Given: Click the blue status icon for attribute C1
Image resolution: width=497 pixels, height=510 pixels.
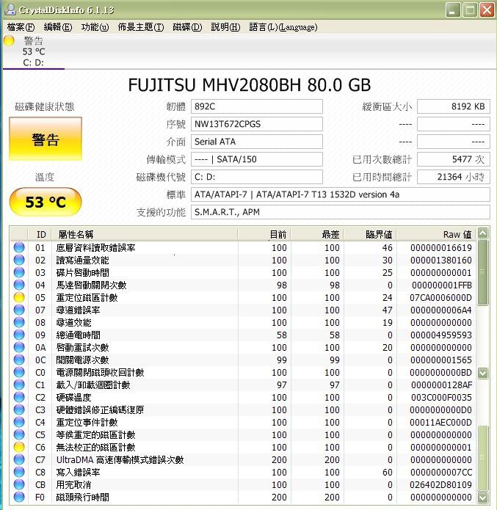Looking at the screenshot, I should 19,385.
